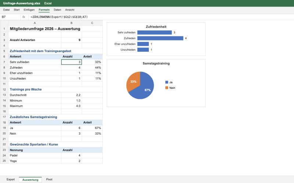Open the Ansicht tab

(x=70, y=10)
